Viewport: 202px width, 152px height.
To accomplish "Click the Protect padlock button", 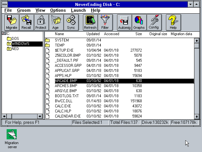I will [41, 22].
